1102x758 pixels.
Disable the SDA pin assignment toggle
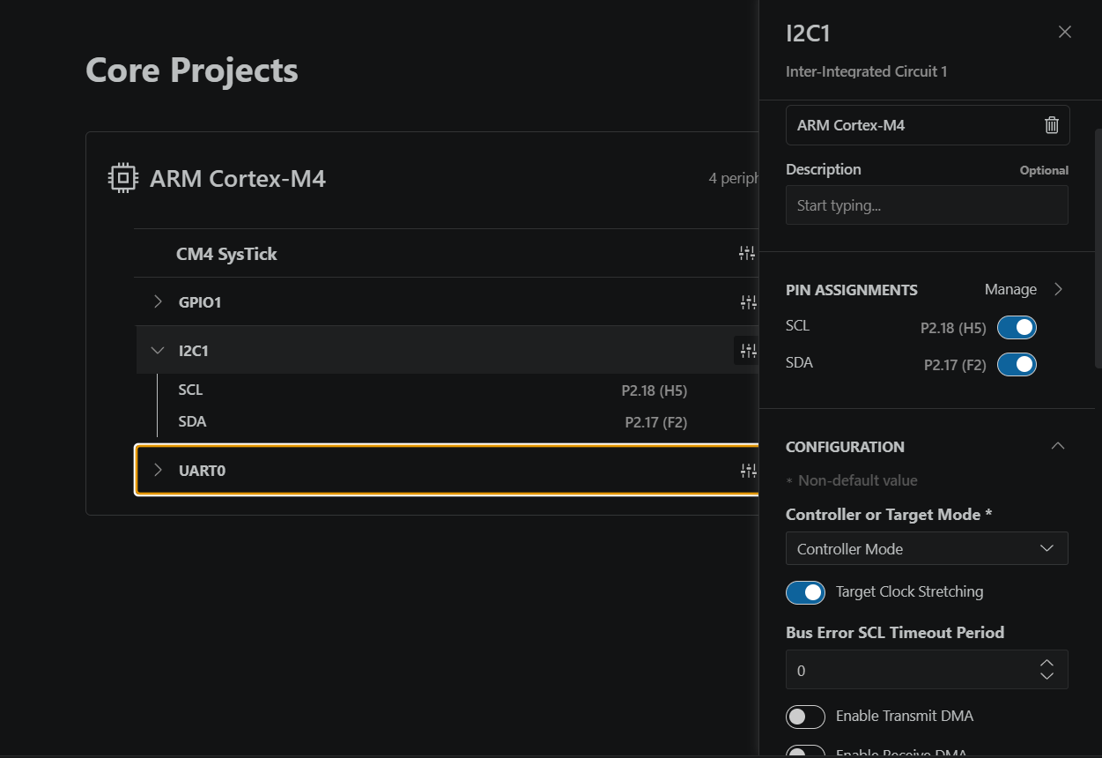pyautogui.click(x=1017, y=365)
